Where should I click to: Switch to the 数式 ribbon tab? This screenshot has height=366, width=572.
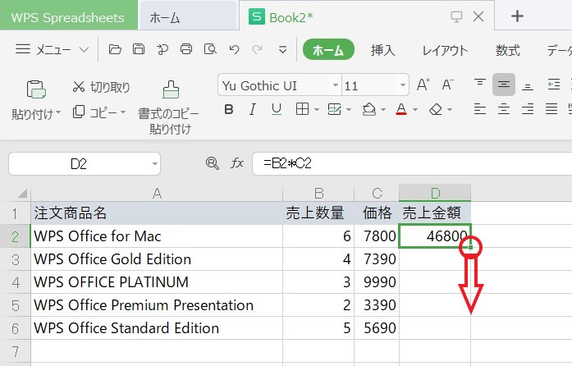(507, 50)
